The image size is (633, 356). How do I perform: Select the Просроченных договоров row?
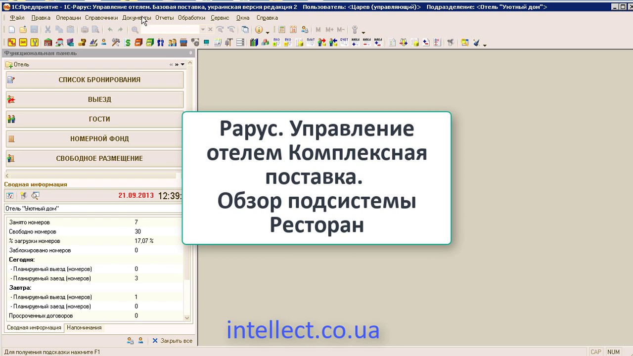click(x=94, y=316)
